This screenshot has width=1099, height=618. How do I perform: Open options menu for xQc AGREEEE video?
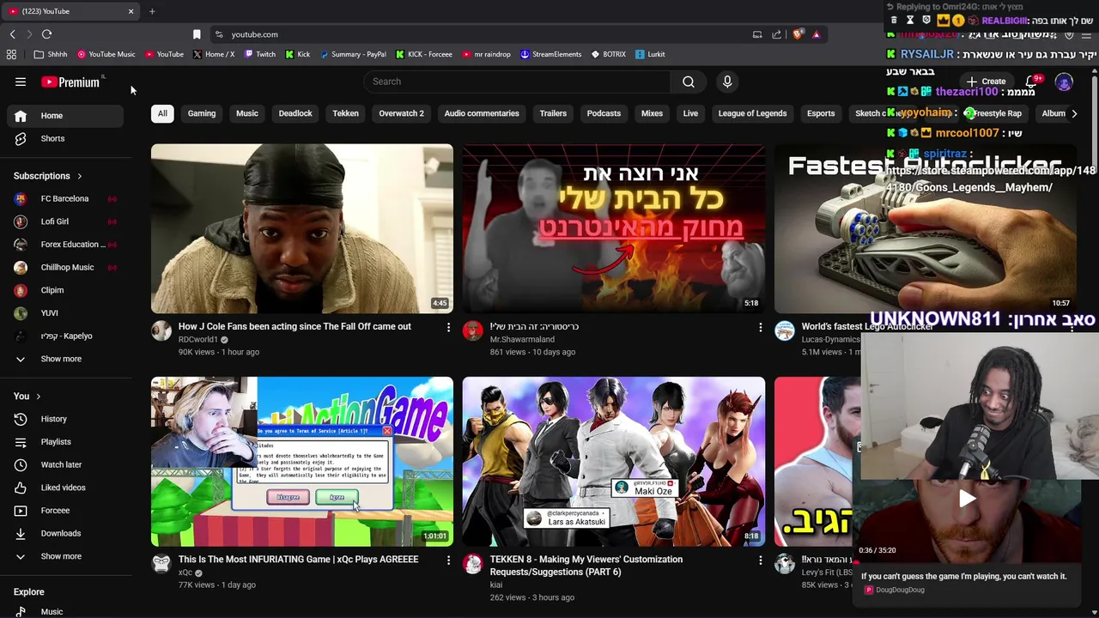(x=448, y=560)
